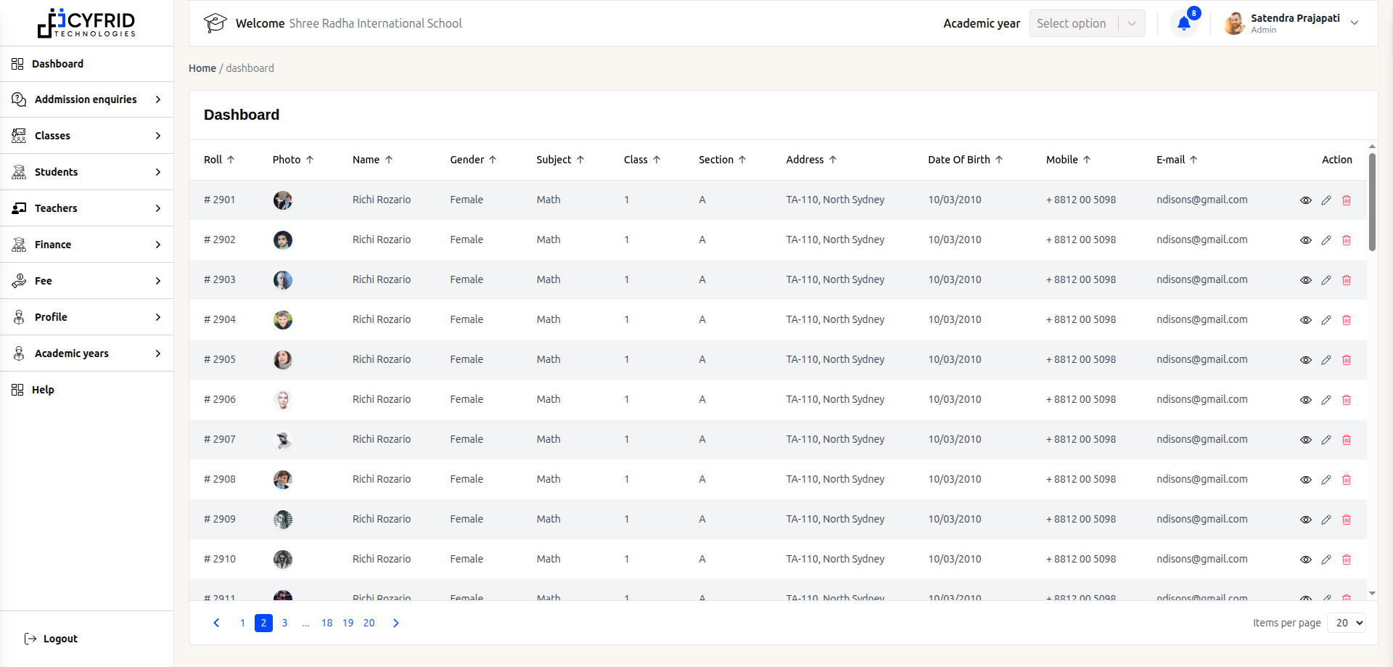Image resolution: width=1393 pixels, height=667 pixels.
Task: Click the eye icon for roll 2910
Action: click(x=1305, y=560)
